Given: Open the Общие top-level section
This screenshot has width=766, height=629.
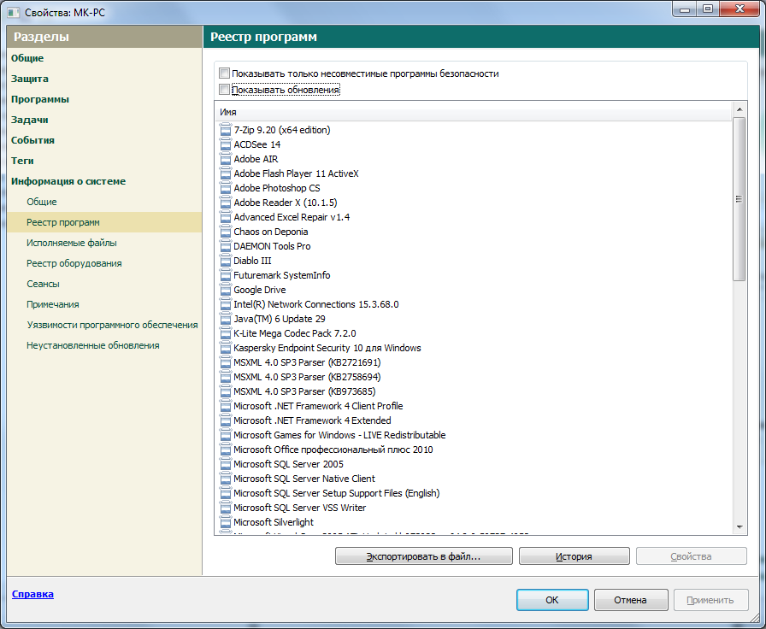Looking at the screenshot, I should pos(27,58).
